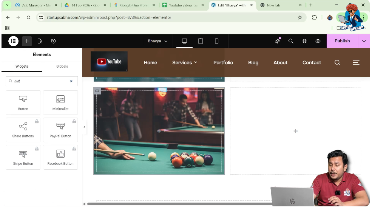Click the site header search icon

click(337, 62)
